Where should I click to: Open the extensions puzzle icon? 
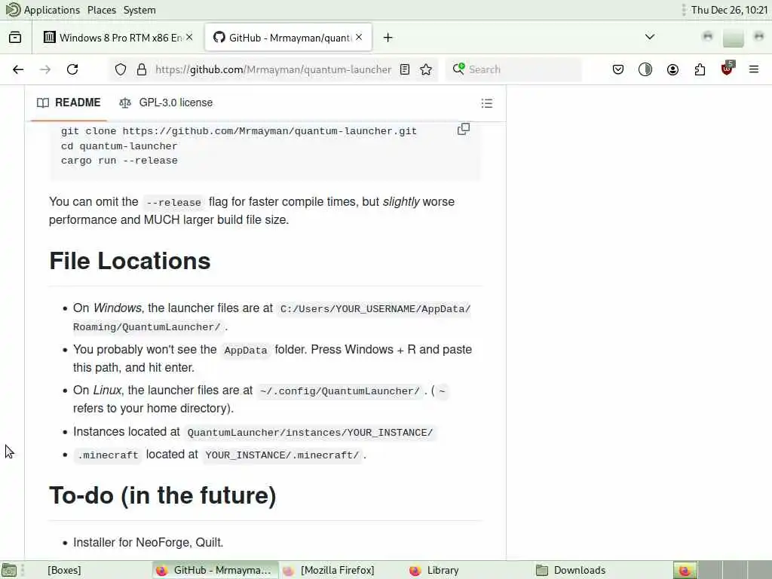pyautogui.click(x=700, y=69)
